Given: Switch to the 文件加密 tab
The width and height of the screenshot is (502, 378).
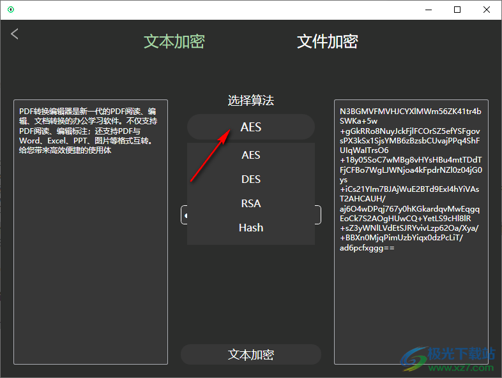Looking at the screenshot, I should (327, 41).
